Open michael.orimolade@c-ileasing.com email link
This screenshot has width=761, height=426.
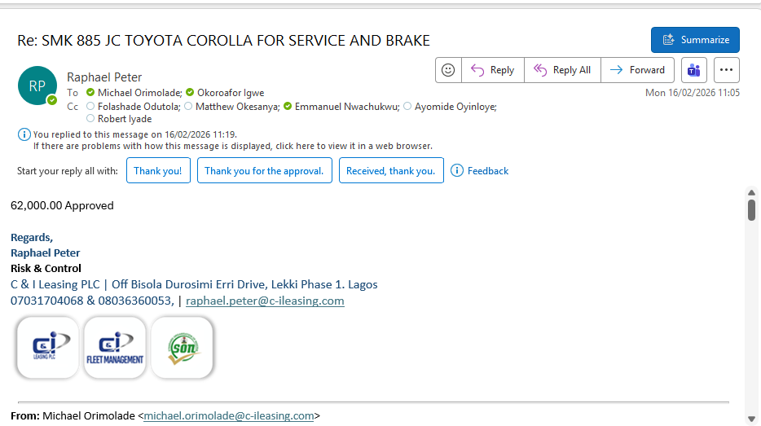tap(229, 415)
